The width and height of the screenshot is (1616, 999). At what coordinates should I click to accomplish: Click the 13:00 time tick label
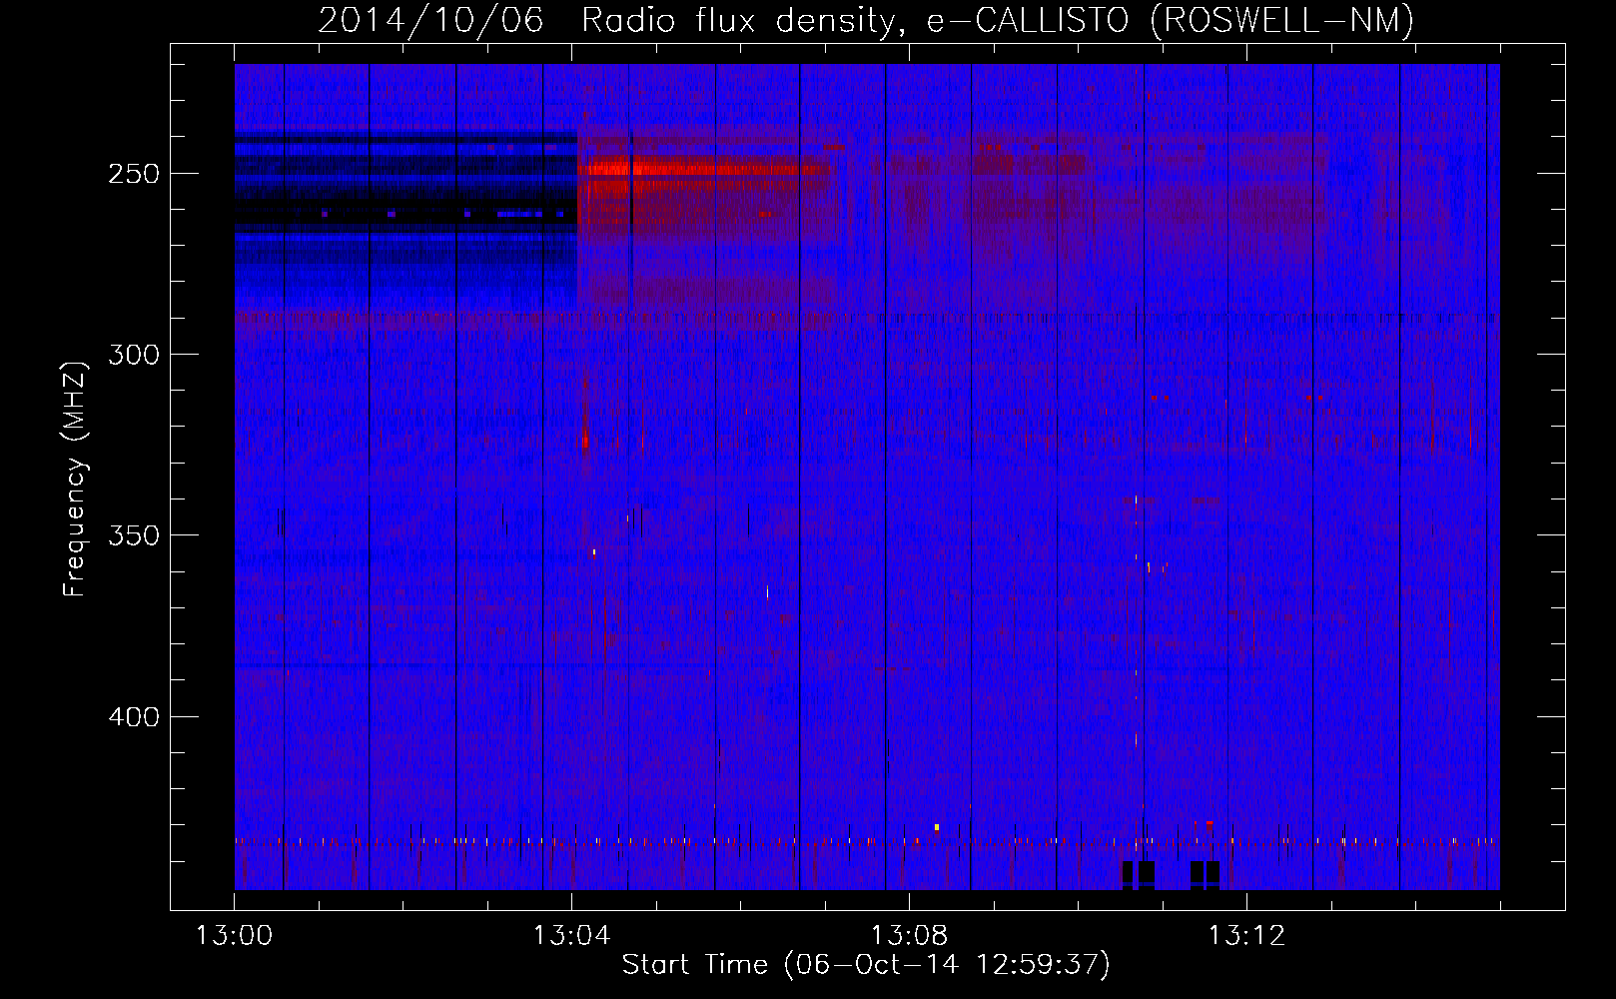[x=235, y=936]
